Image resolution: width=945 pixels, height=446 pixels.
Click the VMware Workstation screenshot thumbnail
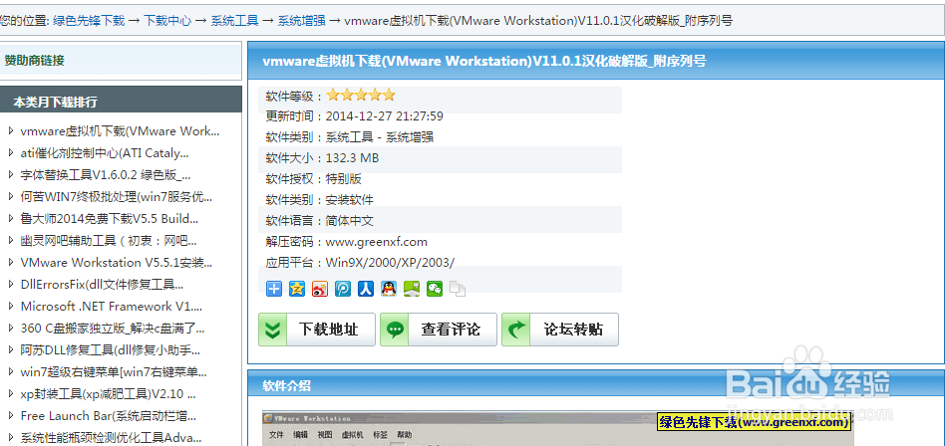(557, 428)
